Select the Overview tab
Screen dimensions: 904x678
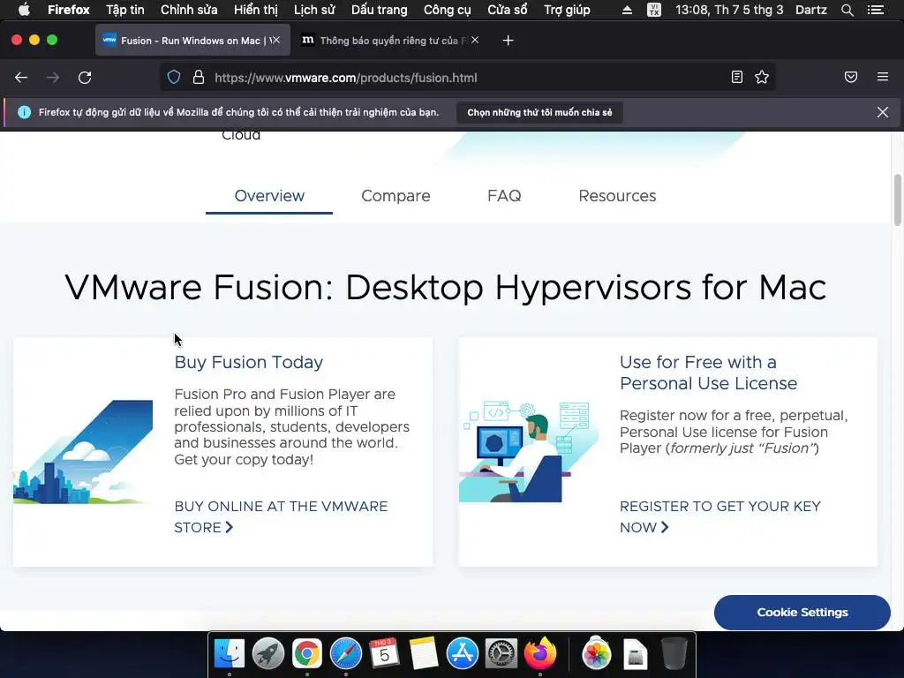tap(269, 196)
